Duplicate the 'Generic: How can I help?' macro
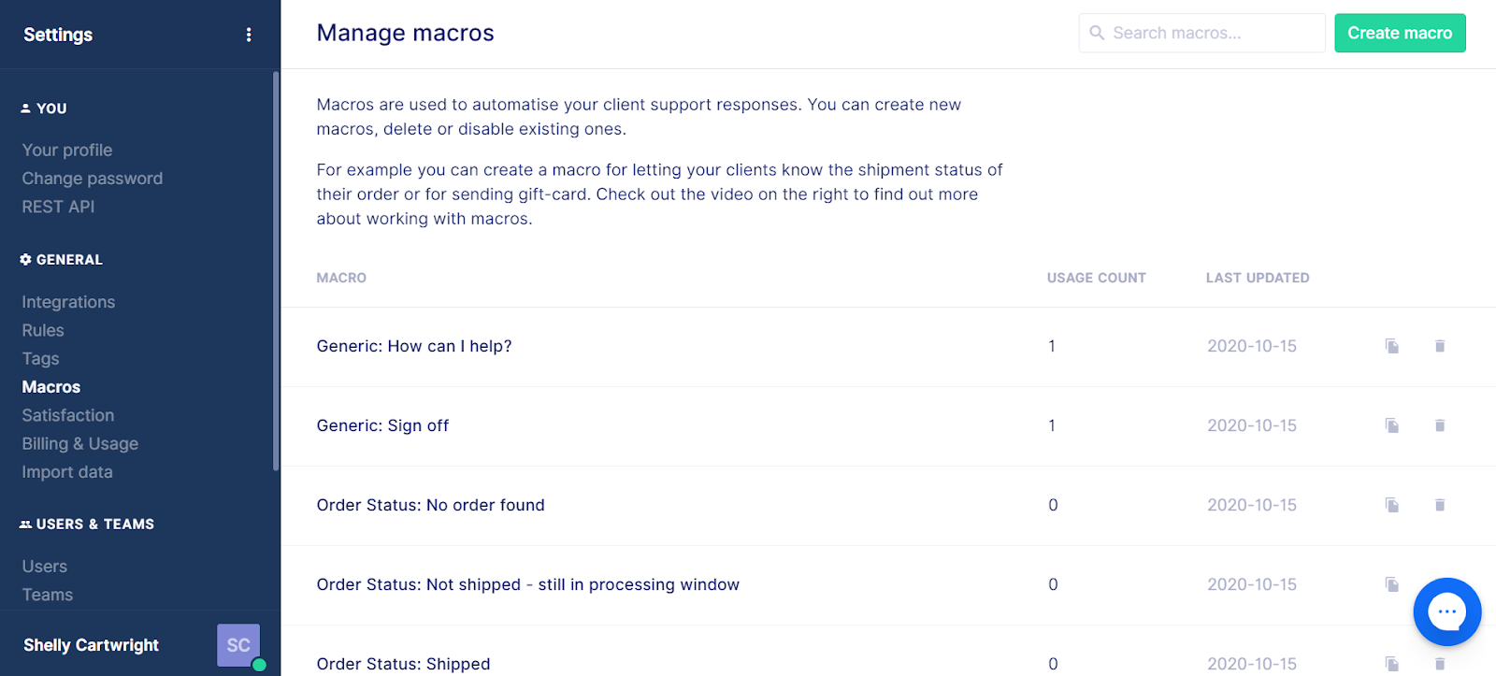The width and height of the screenshot is (1496, 676). (1392, 346)
